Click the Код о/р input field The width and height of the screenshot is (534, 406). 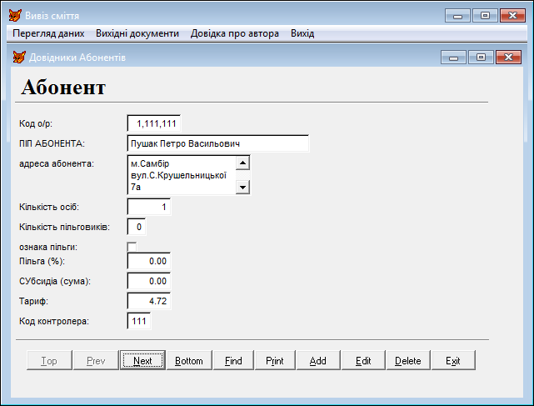click(154, 123)
